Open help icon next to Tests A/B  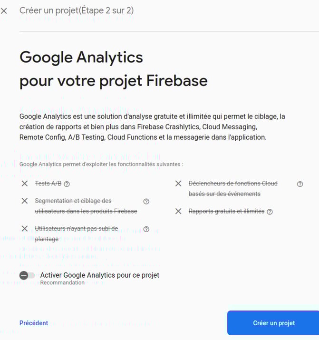tap(67, 184)
